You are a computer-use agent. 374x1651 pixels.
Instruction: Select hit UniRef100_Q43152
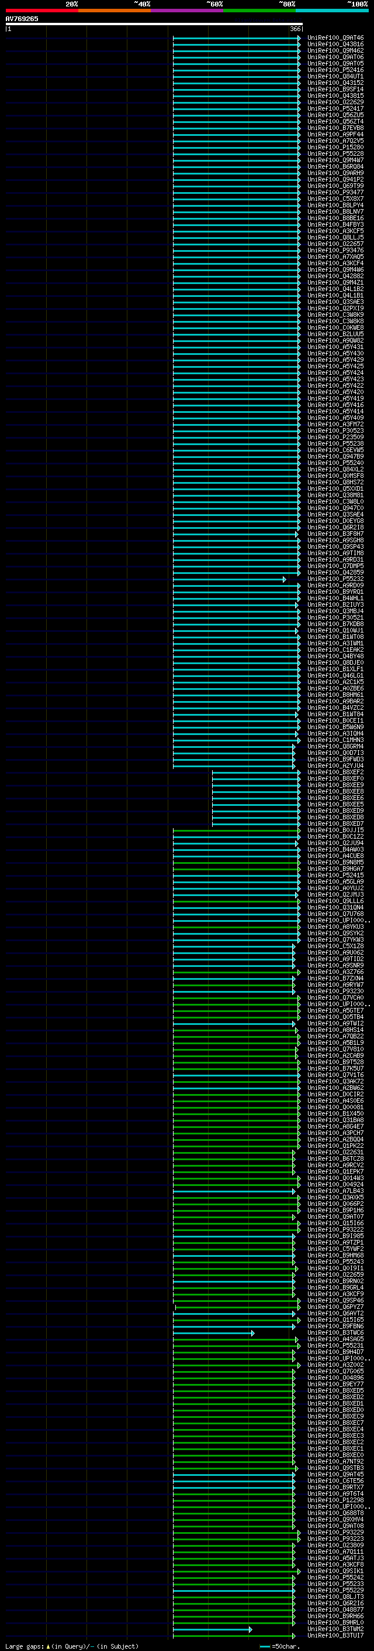pos(335,83)
